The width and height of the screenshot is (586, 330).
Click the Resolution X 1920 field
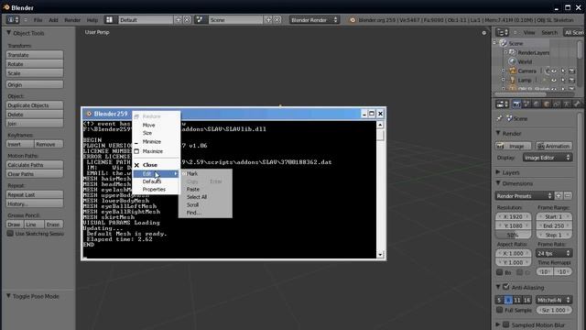tap(513, 216)
